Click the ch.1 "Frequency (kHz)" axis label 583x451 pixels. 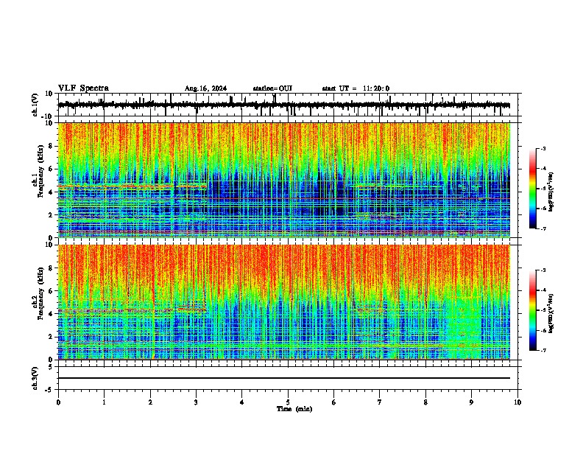40,172
